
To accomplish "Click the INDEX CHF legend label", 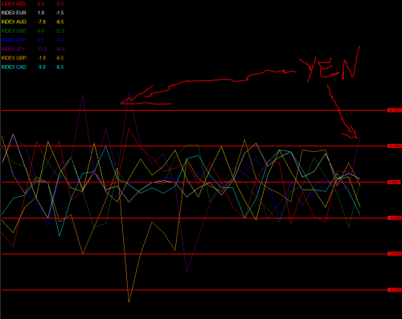I will tap(14, 40).
